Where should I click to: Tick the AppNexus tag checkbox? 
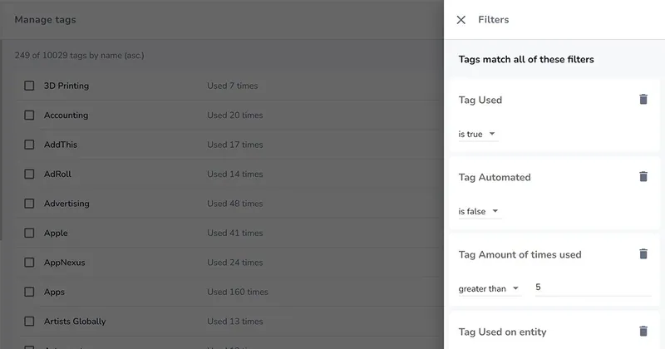point(29,263)
